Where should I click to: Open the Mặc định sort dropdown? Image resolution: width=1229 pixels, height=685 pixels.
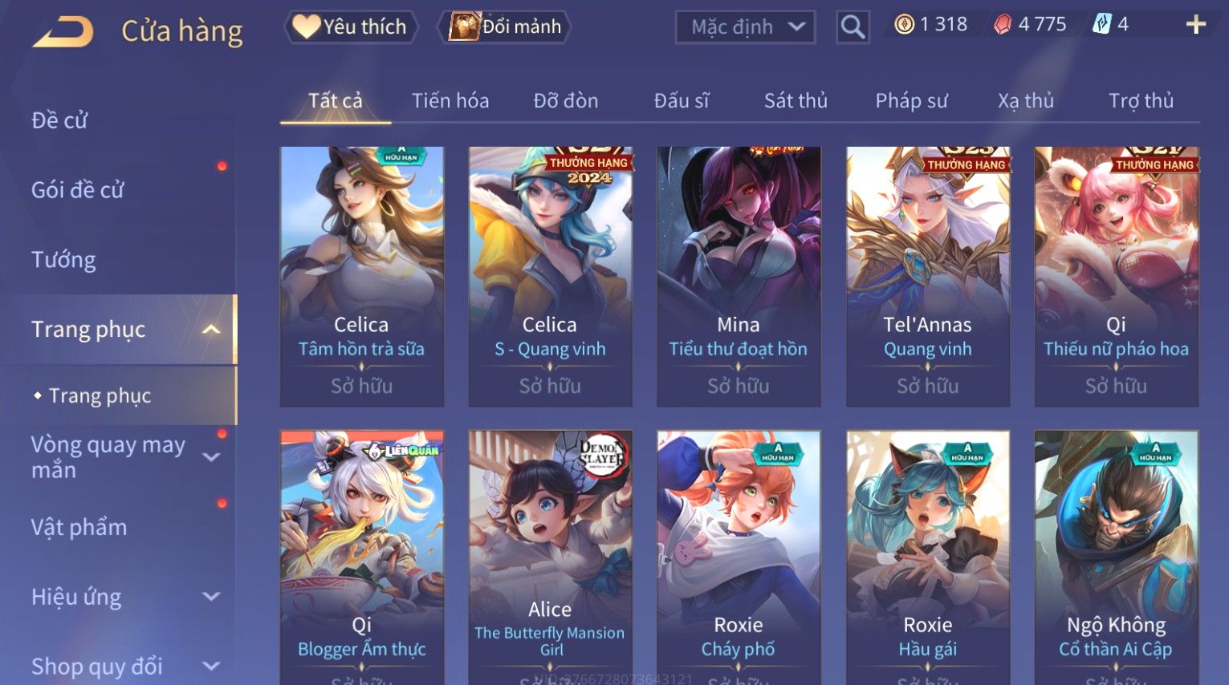pos(746,27)
